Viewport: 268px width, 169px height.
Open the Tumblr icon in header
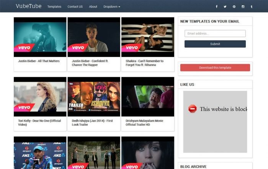click(252, 7)
